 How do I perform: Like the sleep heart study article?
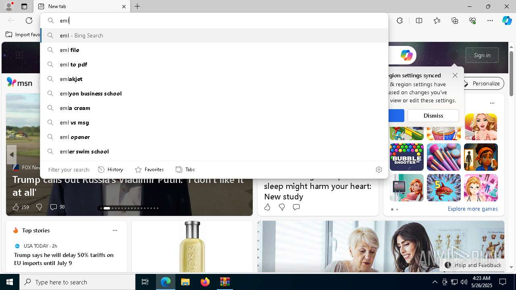pyautogui.click(x=267, y=207)
